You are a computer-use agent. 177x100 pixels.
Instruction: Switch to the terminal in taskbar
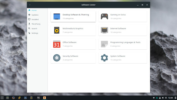(39, 98)
